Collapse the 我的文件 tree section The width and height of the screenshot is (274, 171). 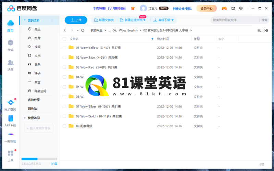(25, 20)
